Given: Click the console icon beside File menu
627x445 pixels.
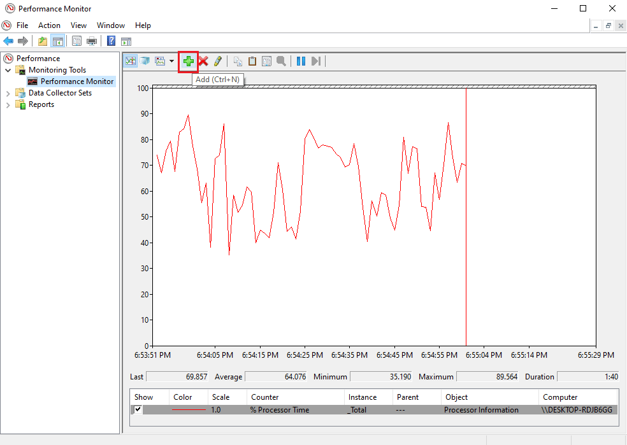Looking at the screenshot, I should coord(6,25).
